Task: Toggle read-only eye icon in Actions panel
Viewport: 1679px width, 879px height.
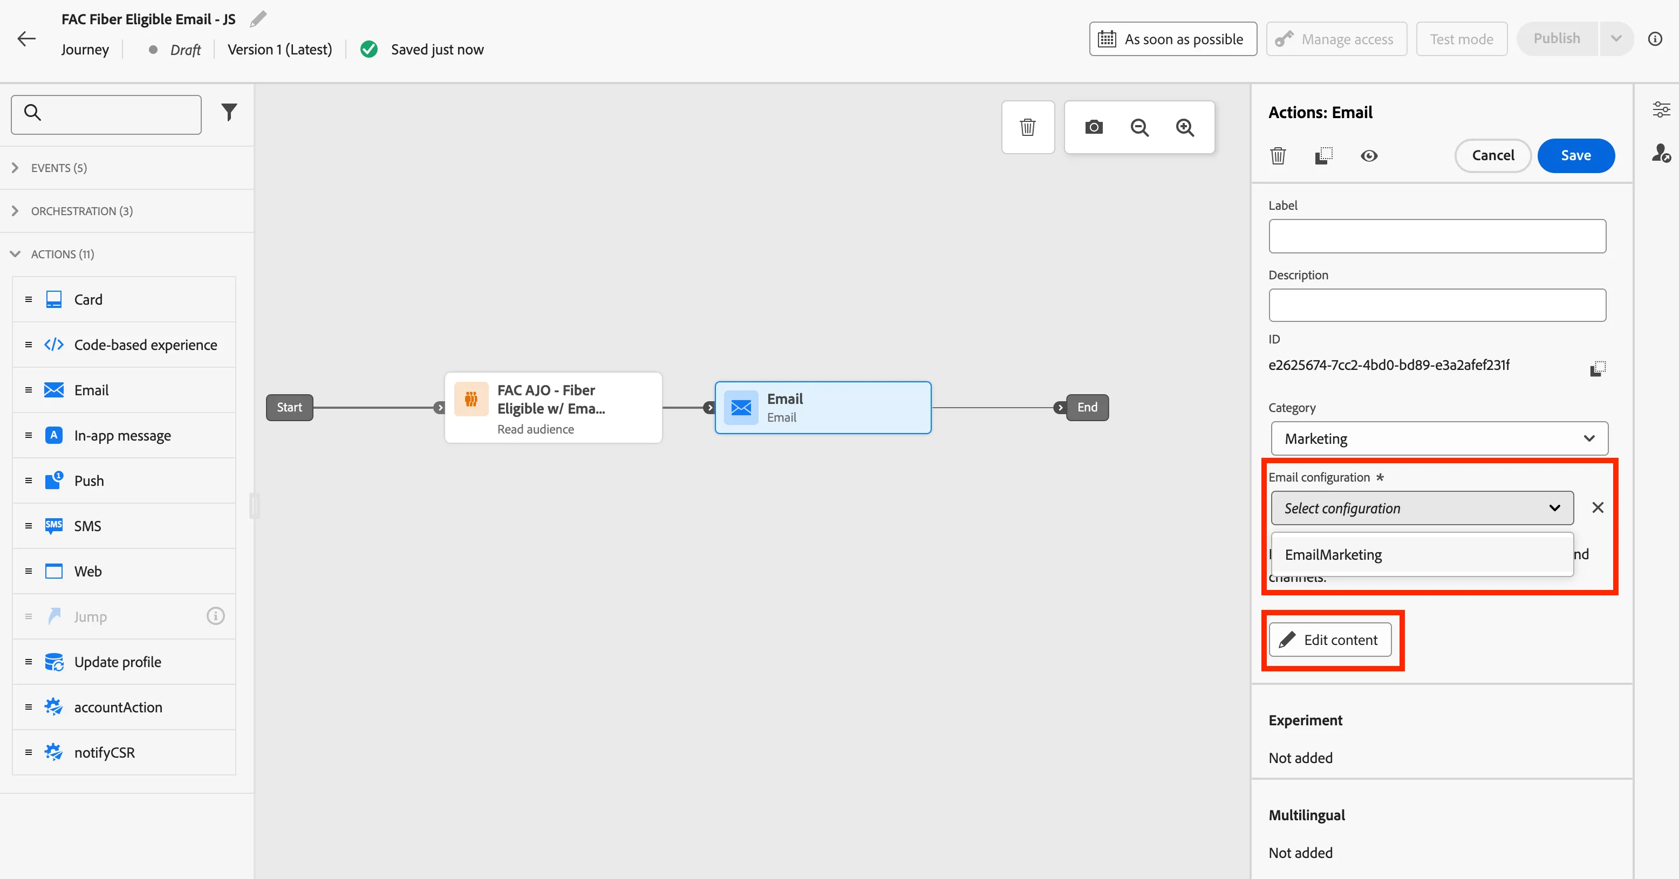Action: pos(1369,156)
